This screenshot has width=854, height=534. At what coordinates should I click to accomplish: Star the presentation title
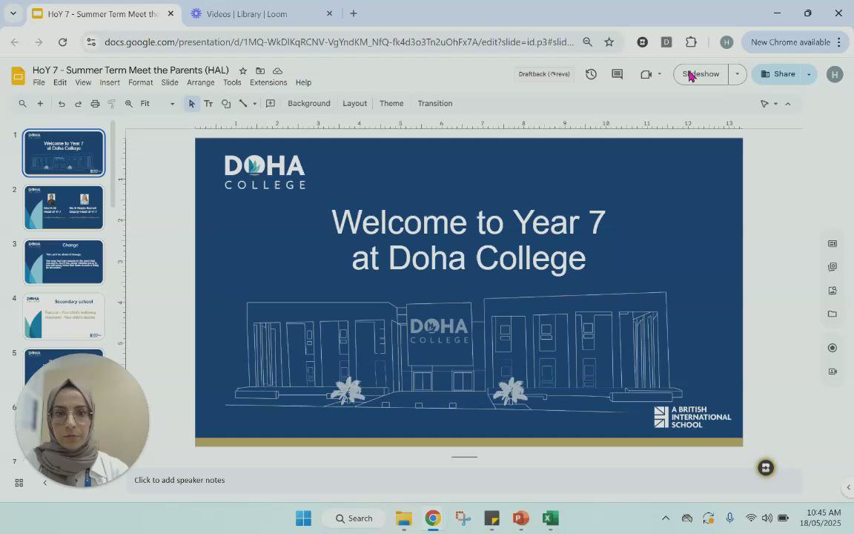point(243,71)
